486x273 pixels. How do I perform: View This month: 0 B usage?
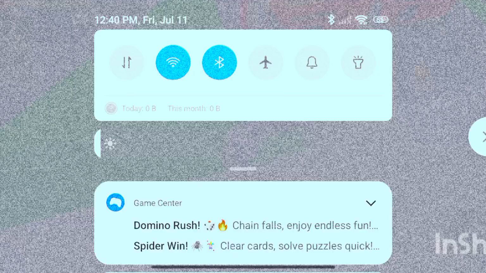194,109
